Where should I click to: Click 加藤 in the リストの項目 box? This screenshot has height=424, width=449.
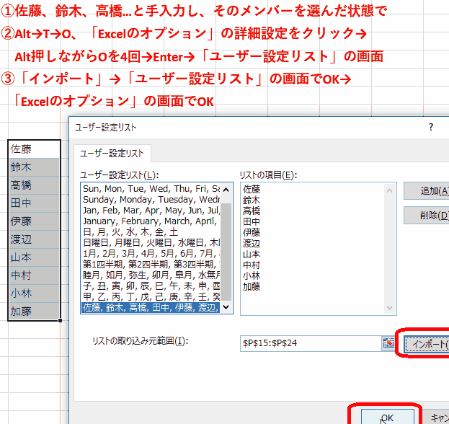(252, 286)
